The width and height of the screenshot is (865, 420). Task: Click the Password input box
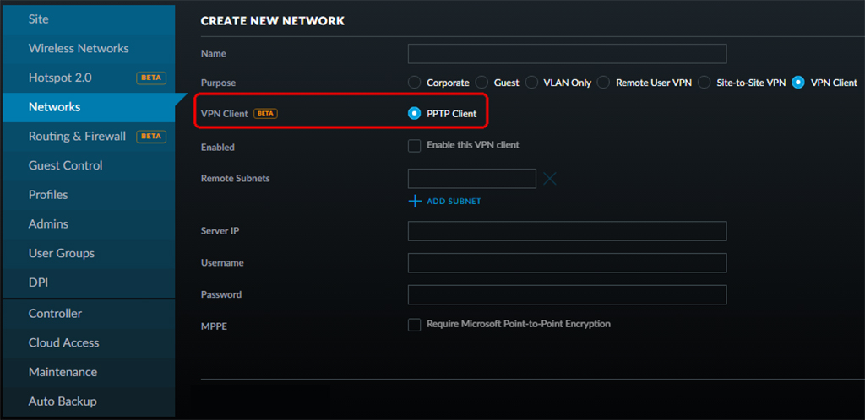coord(567,294)
